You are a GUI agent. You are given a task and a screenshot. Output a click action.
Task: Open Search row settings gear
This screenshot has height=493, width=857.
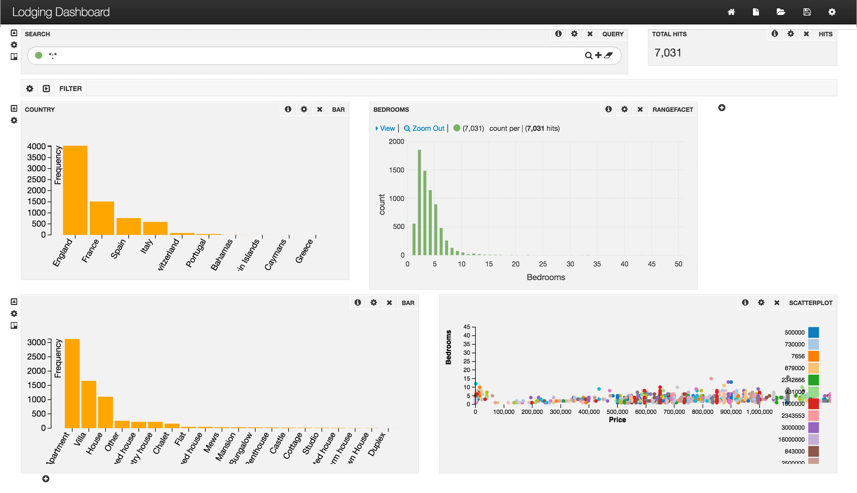pyautogui.click(x=14, y=45)
